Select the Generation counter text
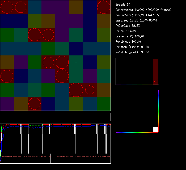The height and width of the screenshot is (170, 186). (x=143, y=10)
